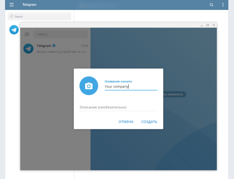Select the chat preview 'Вход с нового устройства'
The image size is (234, 179).
62,52
